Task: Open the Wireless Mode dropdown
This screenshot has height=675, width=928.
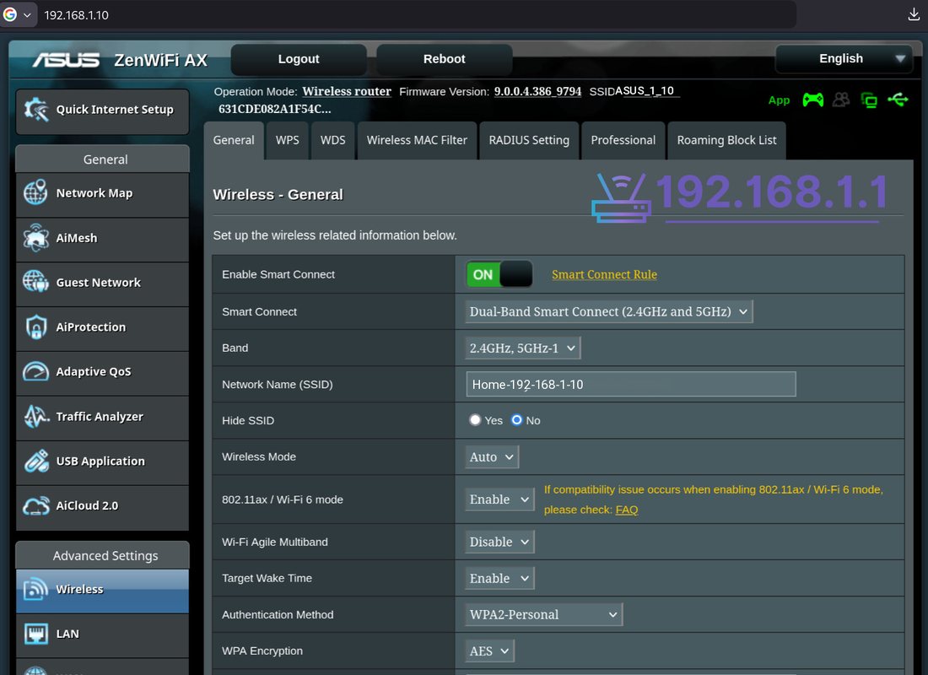Action: click(492, 456)
